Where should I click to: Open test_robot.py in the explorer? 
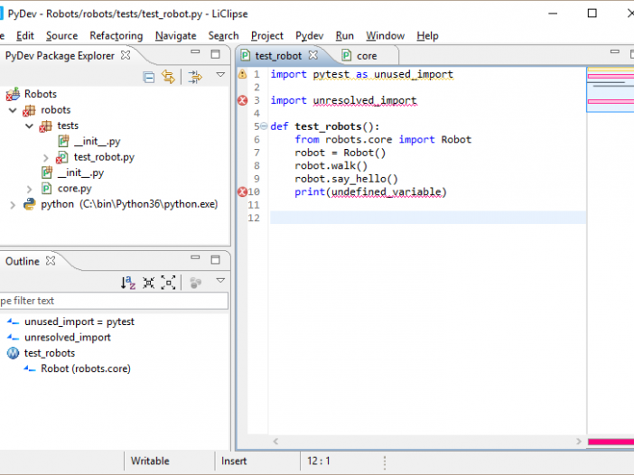[x=104, y=157]
